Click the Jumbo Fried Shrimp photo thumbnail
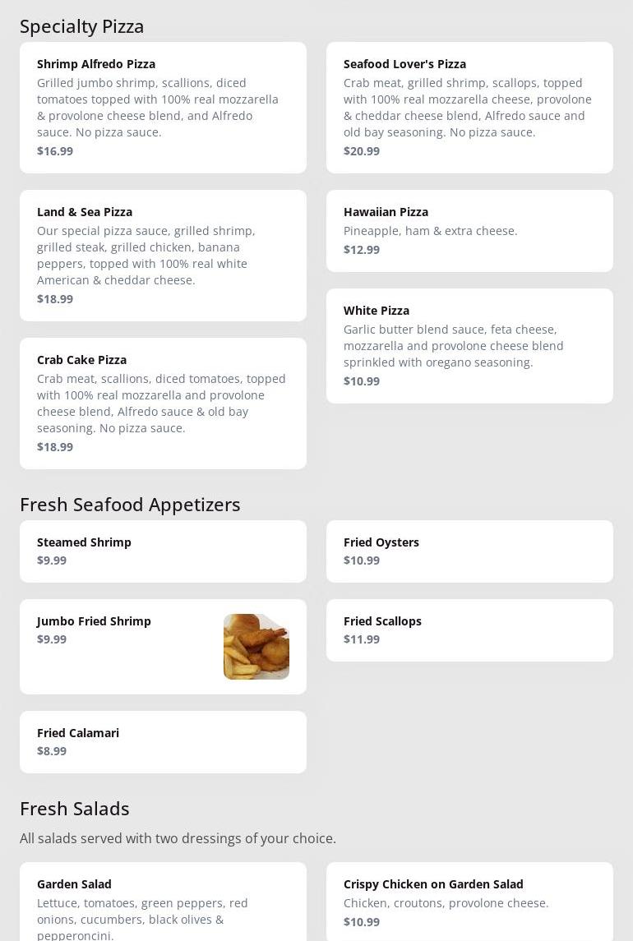The height and width of the screenshot is (941, 633). (256, 647)
